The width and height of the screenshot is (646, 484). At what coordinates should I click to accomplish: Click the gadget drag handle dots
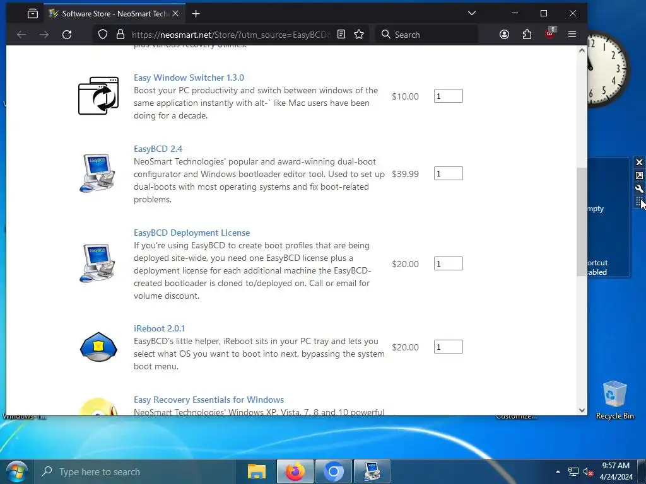[638, 201]
